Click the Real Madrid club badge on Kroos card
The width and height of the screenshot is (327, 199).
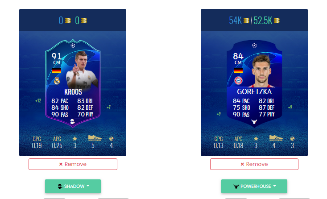[57, 80]
